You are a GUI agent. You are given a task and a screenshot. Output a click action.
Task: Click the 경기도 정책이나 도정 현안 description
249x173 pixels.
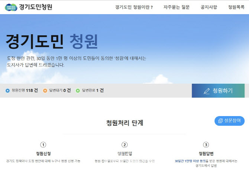click(43, 161)
